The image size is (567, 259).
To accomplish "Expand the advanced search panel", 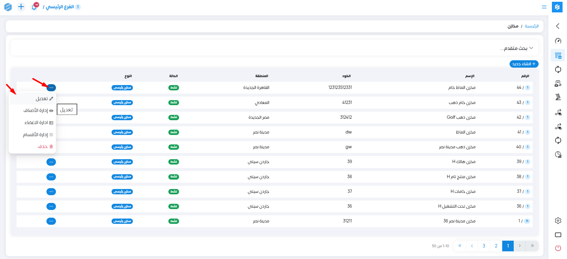I will [517, 48].
